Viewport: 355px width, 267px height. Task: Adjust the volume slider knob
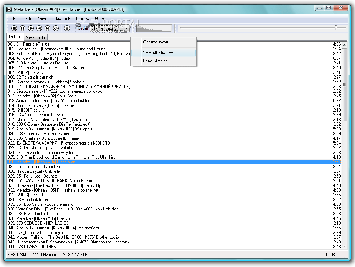pos(336,28)
